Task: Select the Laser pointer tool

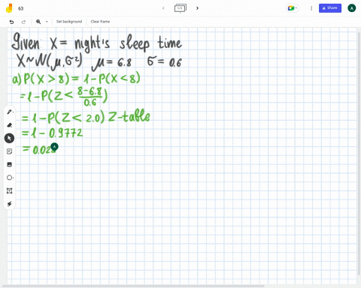Action: pos(10,204)
